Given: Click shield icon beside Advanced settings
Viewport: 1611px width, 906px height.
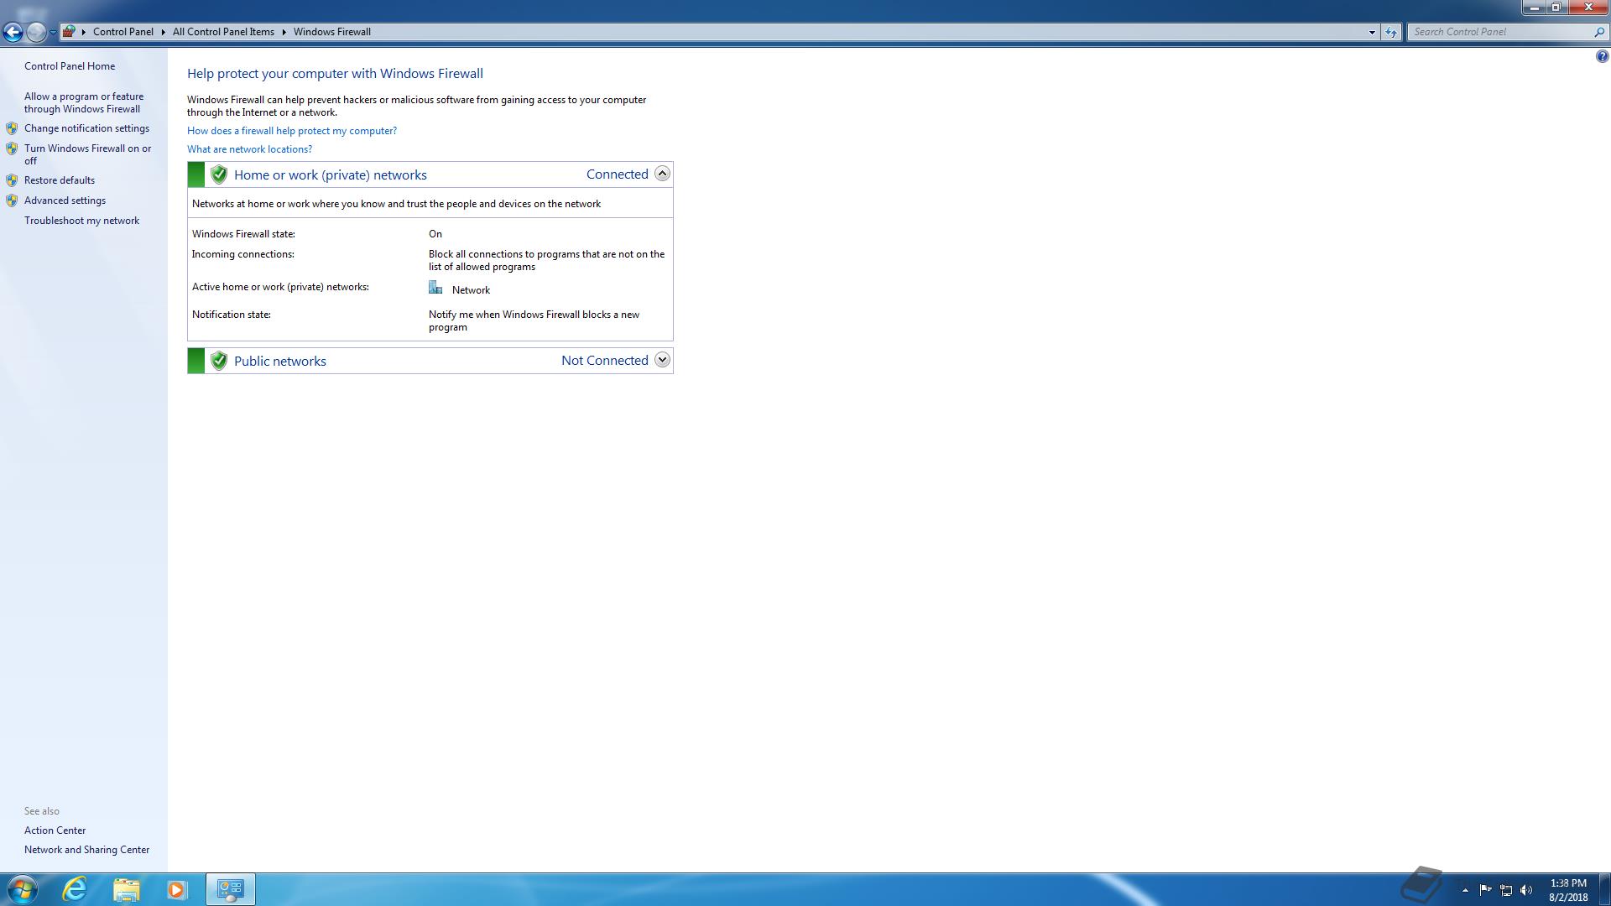Looking at the screenshot, I should click(x=12, y=200).
